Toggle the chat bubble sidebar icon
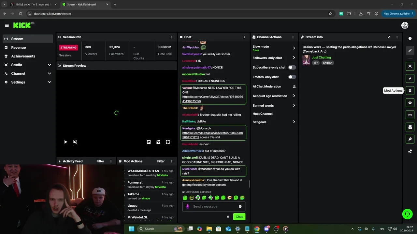The width and height of the screenshot is (417, 234). (x=410, y=103)
